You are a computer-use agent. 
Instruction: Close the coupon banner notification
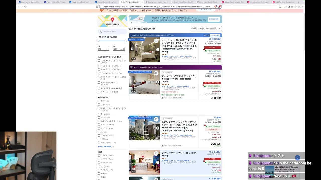pyautogui.click(x=219, y=9)
